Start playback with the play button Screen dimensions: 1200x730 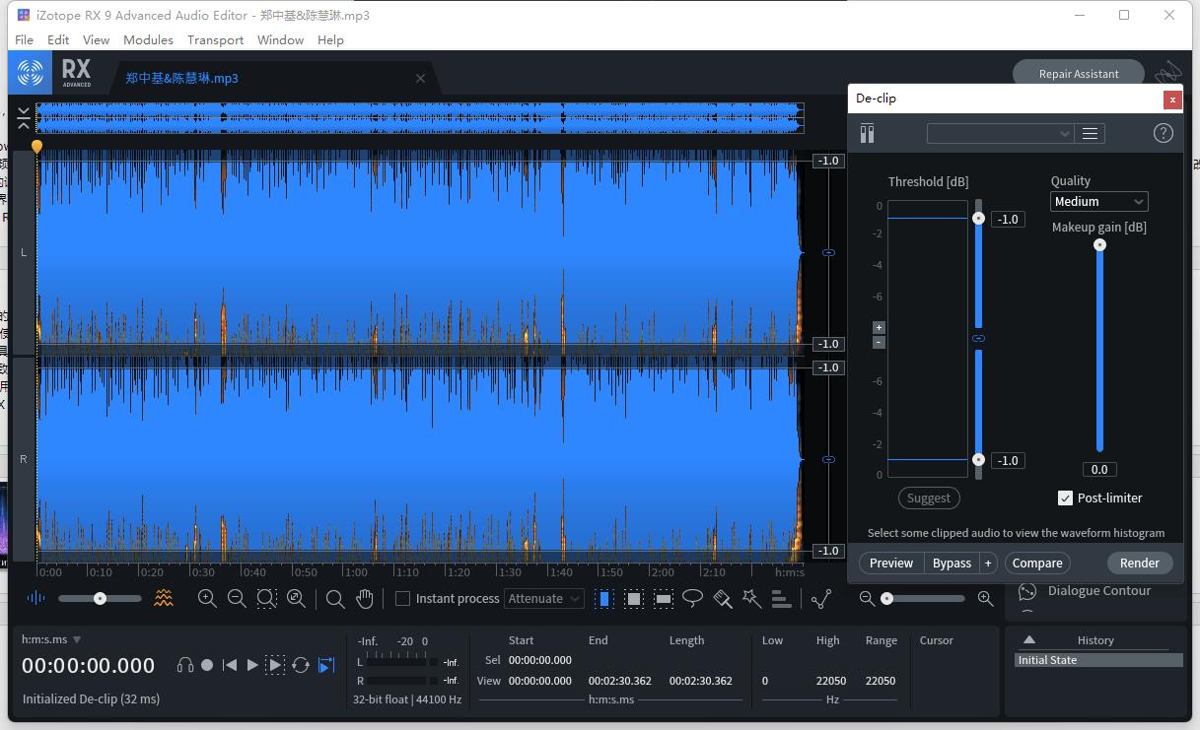coord(251,664)
